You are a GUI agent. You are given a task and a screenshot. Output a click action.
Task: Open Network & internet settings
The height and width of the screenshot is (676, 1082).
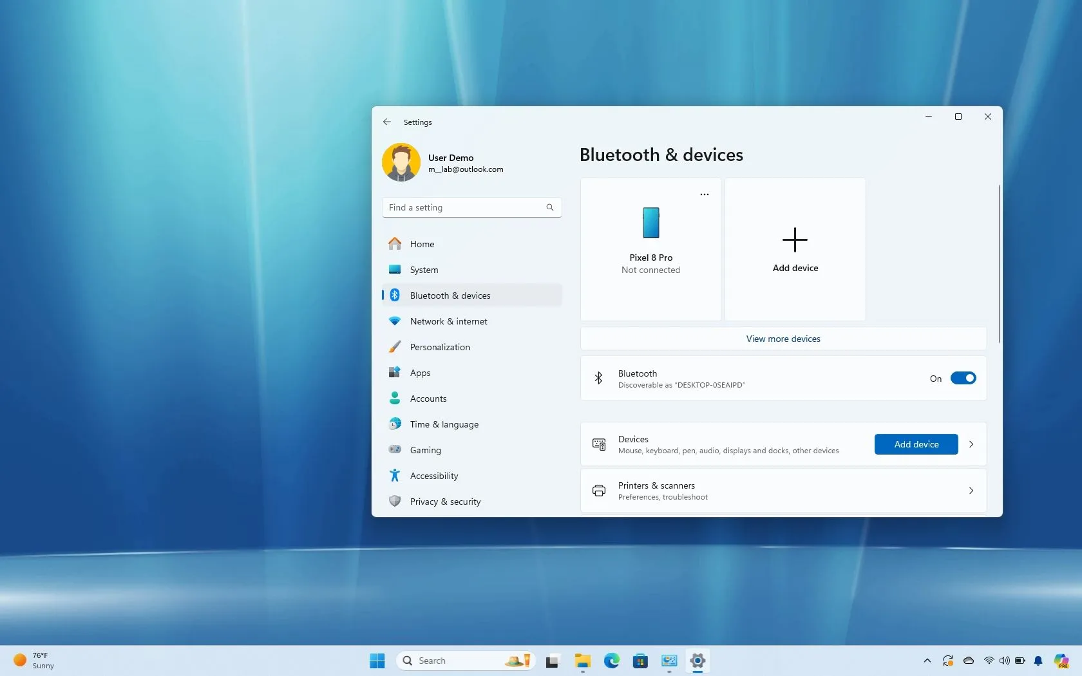[x=471, y=321]
